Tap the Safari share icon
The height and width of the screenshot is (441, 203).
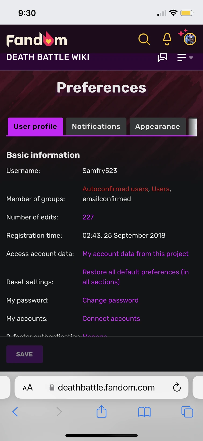[x=101, y=412]
